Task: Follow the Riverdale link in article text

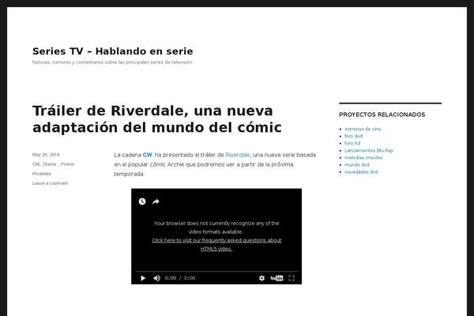Action: point(238,155)
